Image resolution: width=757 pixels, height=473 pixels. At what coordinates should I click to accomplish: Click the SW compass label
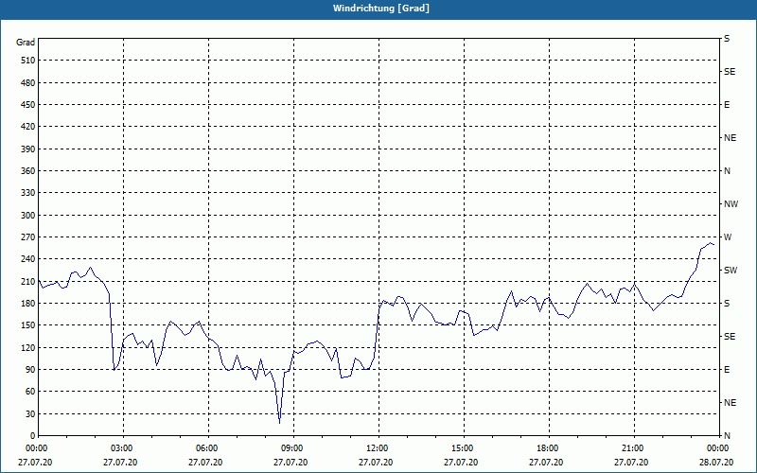coord(731,271)
